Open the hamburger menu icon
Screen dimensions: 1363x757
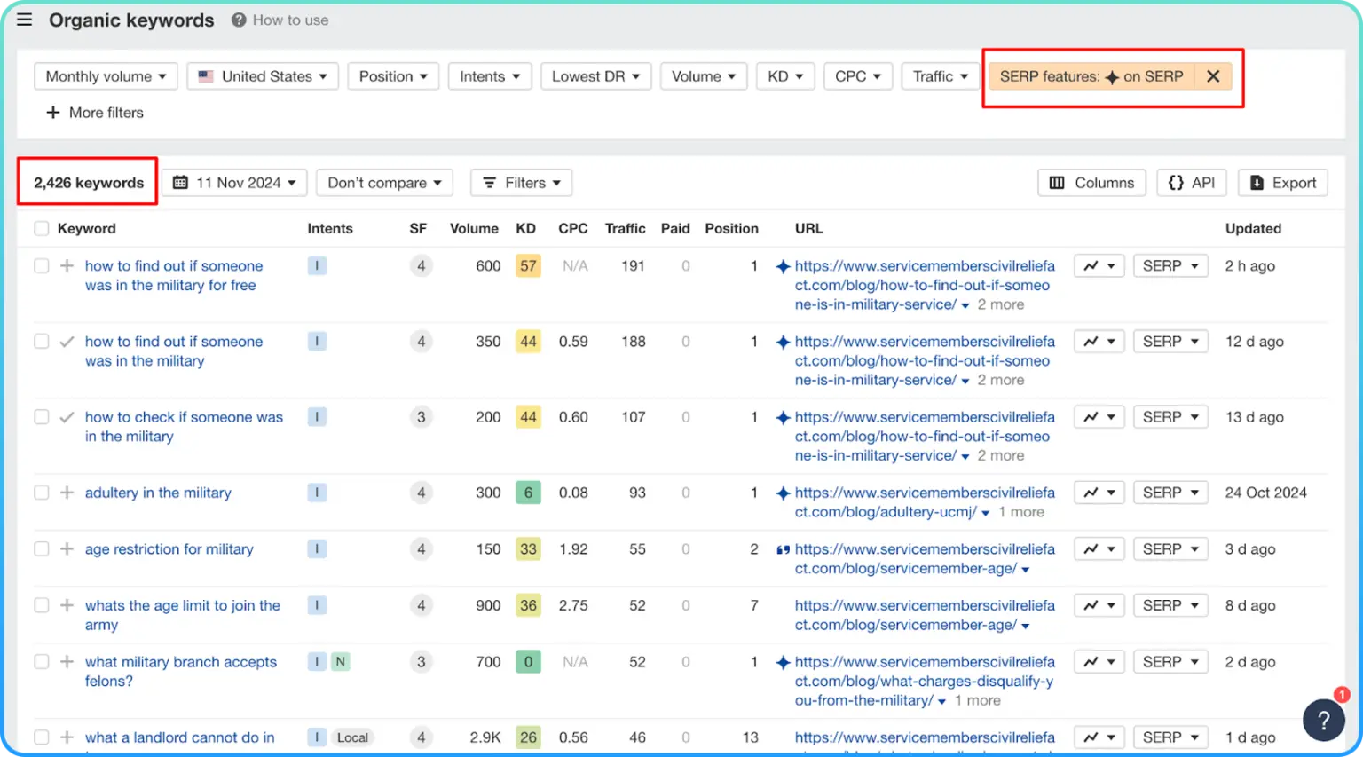25,20
